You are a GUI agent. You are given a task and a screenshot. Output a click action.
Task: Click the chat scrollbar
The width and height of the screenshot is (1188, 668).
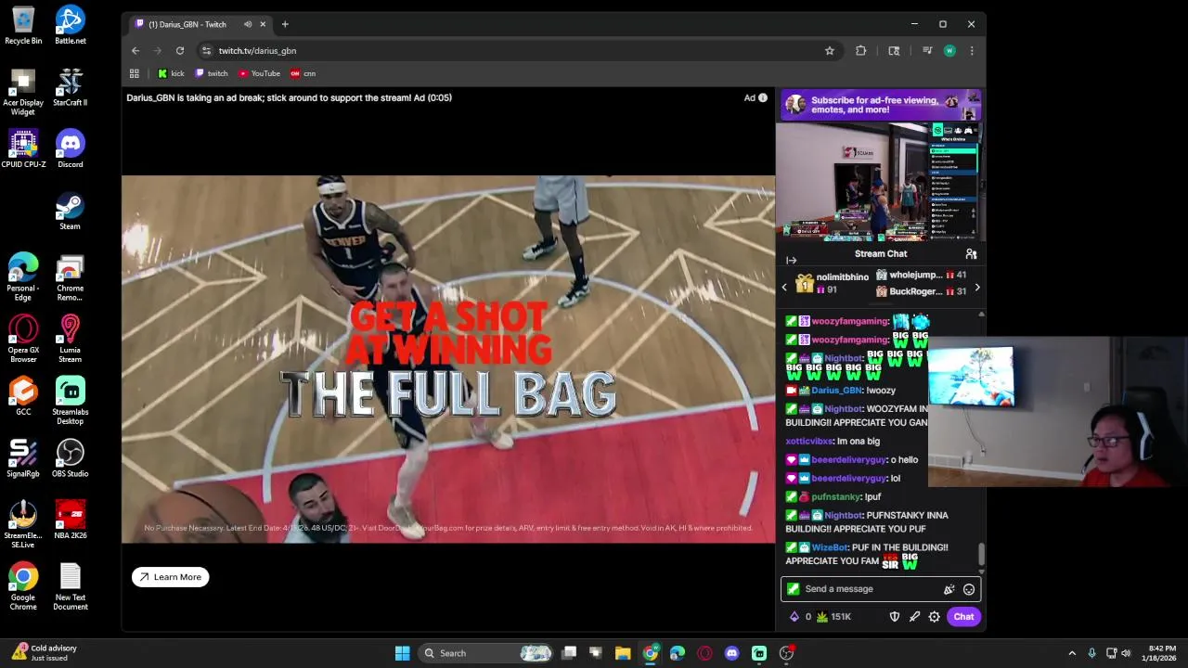[981, 556]
